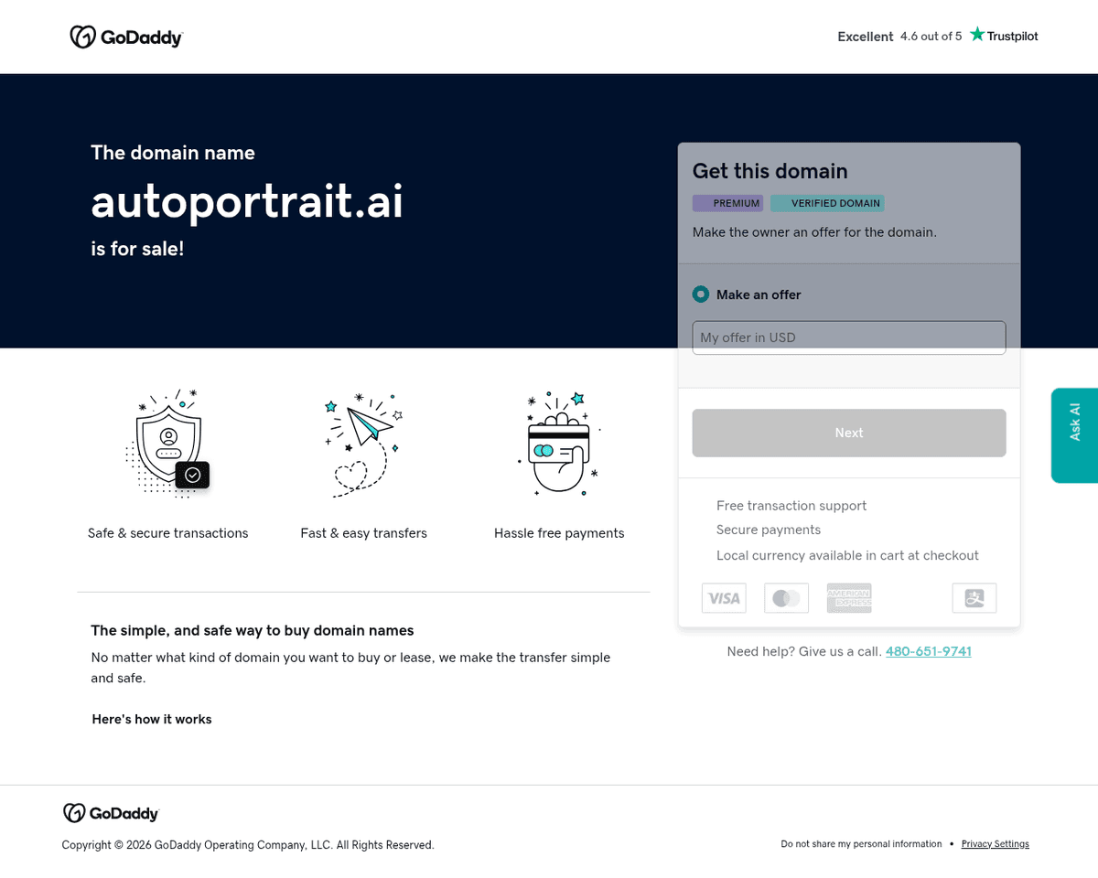Screen dimensions: 1098x878
Task: Click Do not share my personal information
Action: coord(861,844)
